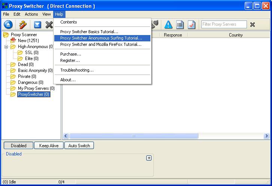Open the File menu

click(x=6, y=14)
